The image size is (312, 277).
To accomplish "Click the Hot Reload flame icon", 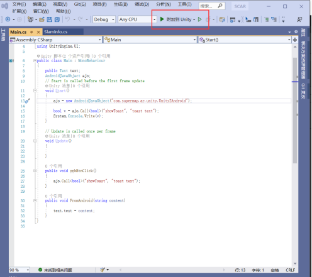I will [208, 19].
